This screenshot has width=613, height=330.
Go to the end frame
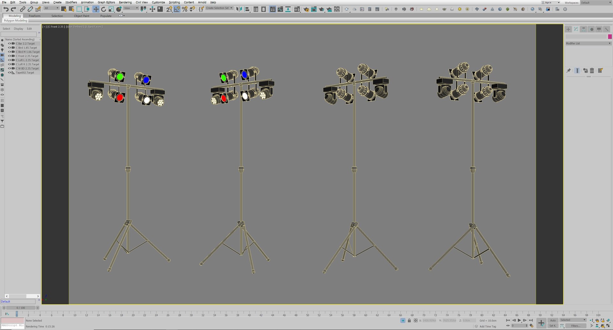coord(531,320)
